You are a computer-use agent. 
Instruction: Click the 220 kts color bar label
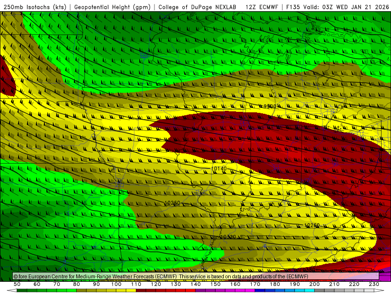354,284
